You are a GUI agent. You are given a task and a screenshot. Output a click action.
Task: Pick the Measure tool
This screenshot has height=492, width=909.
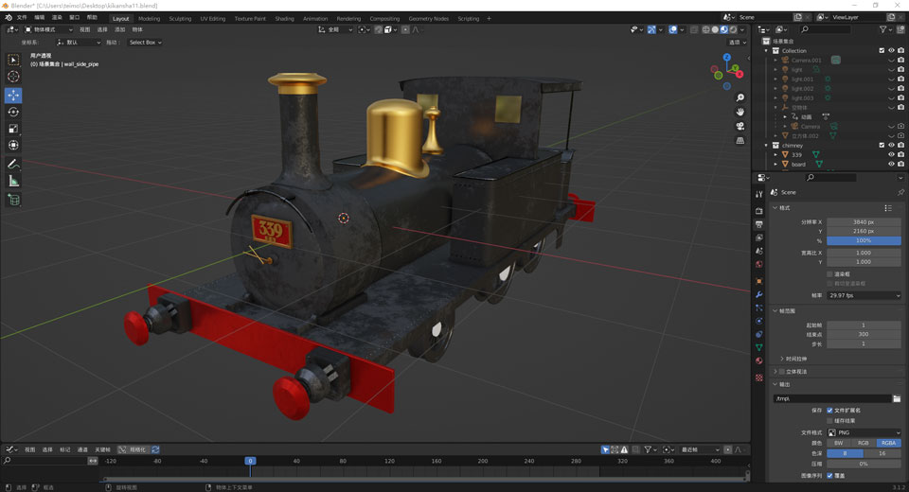(13, 181)
